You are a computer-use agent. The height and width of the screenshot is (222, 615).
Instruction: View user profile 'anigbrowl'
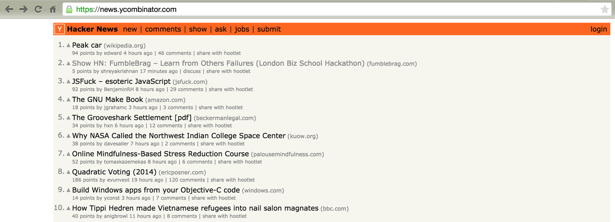116,216
